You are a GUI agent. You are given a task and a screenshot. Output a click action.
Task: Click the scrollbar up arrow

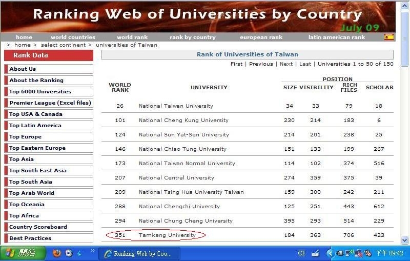click(405, 5)
